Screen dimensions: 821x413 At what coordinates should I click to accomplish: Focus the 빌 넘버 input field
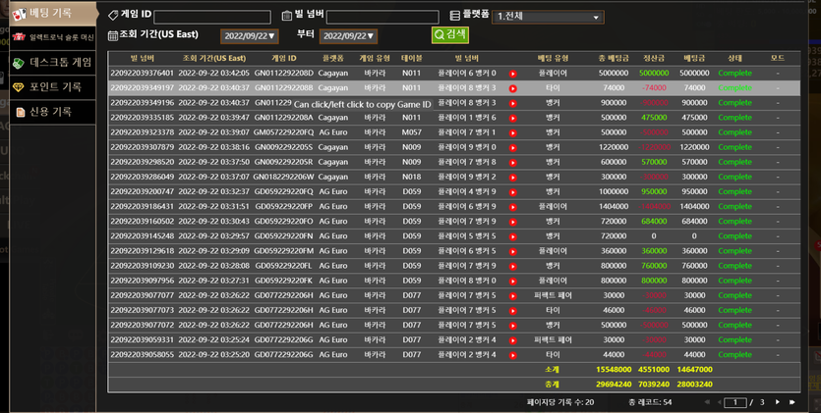point(382,17)
